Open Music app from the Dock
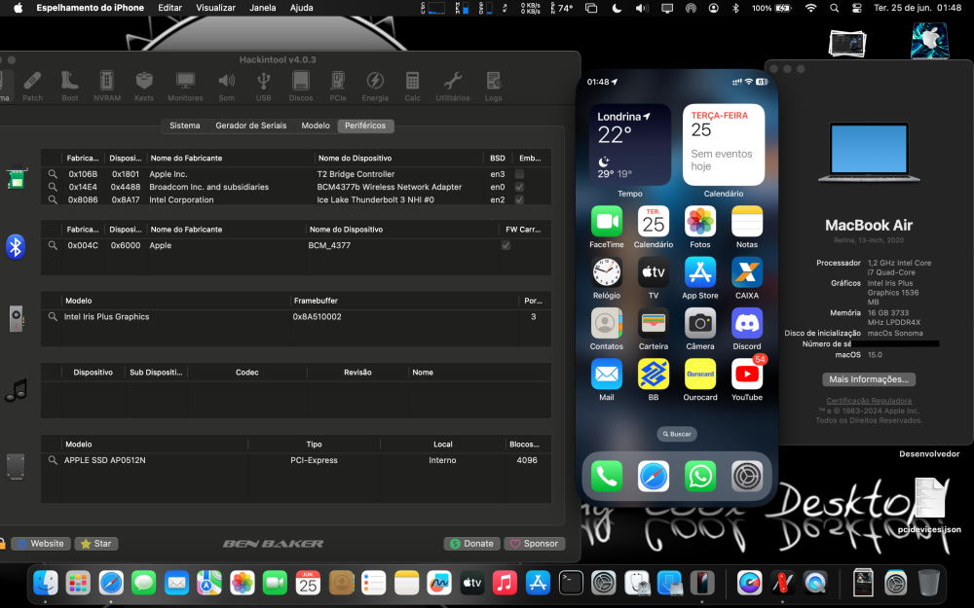Image resolution: width=974 pixels, height=608 pixels. pos(505,583)
